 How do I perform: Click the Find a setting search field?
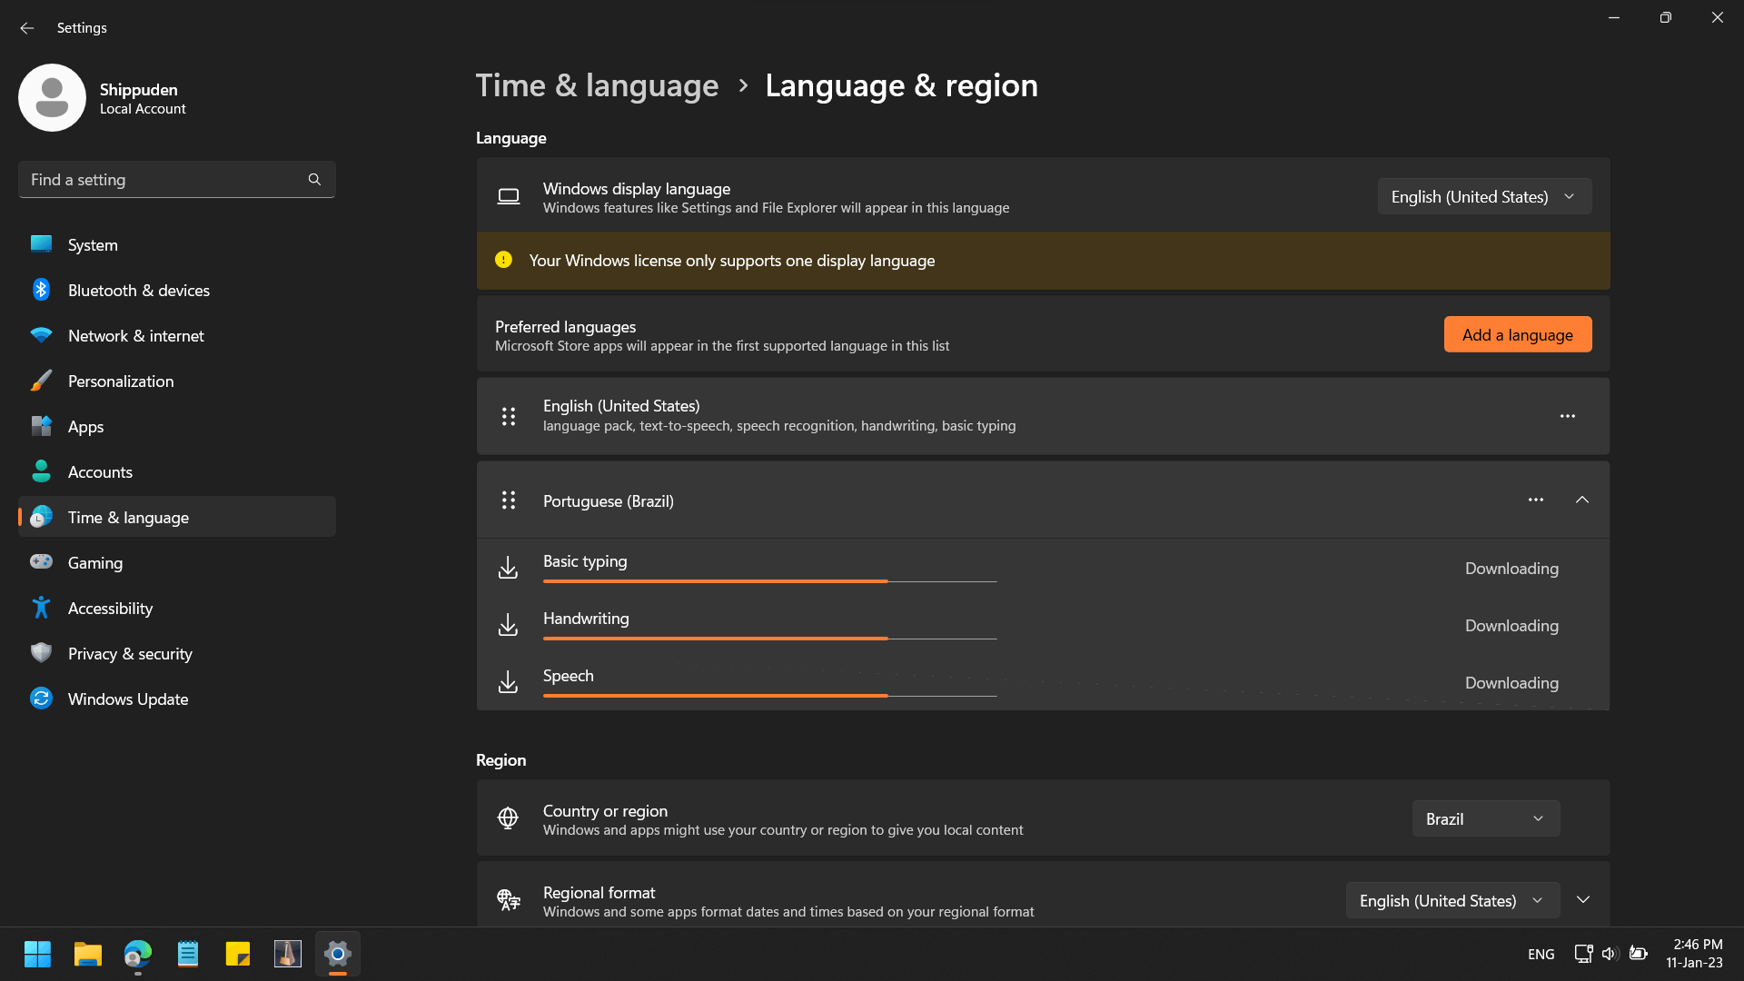click(177, 180)
